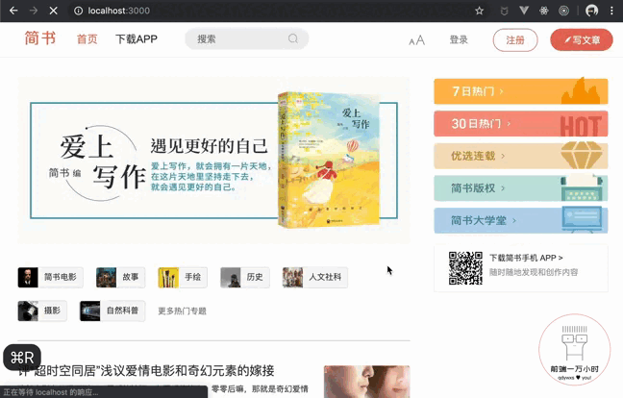Click the 爱上写作 carousel banner
This screenshot has height=398, width=623.
pyautogui.click(x=213, y=161)
